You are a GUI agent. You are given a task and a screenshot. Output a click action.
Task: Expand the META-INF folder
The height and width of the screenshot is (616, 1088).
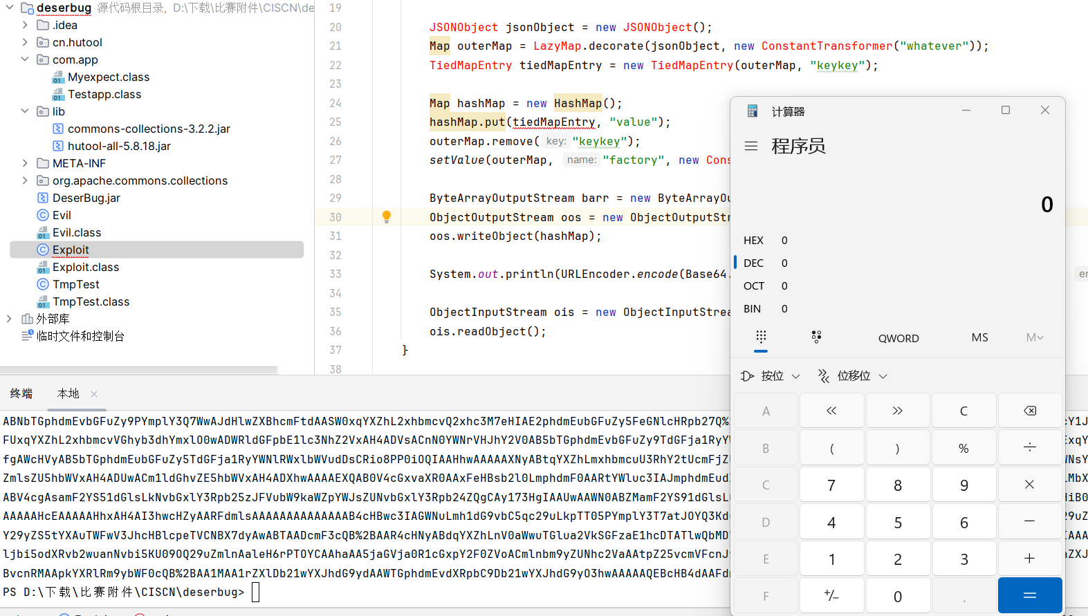(x=25, y=163)
